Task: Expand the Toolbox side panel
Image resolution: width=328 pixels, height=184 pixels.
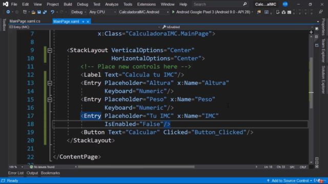Action: pyautogui.click(x=4, y=25)
